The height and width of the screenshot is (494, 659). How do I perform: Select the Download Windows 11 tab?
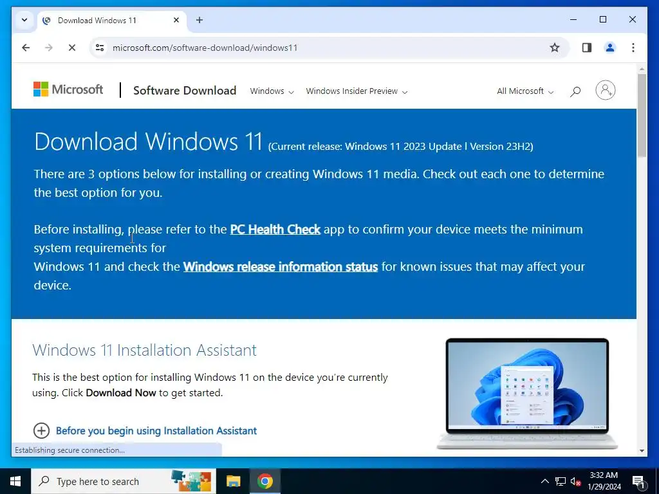(x=111, y=20)
